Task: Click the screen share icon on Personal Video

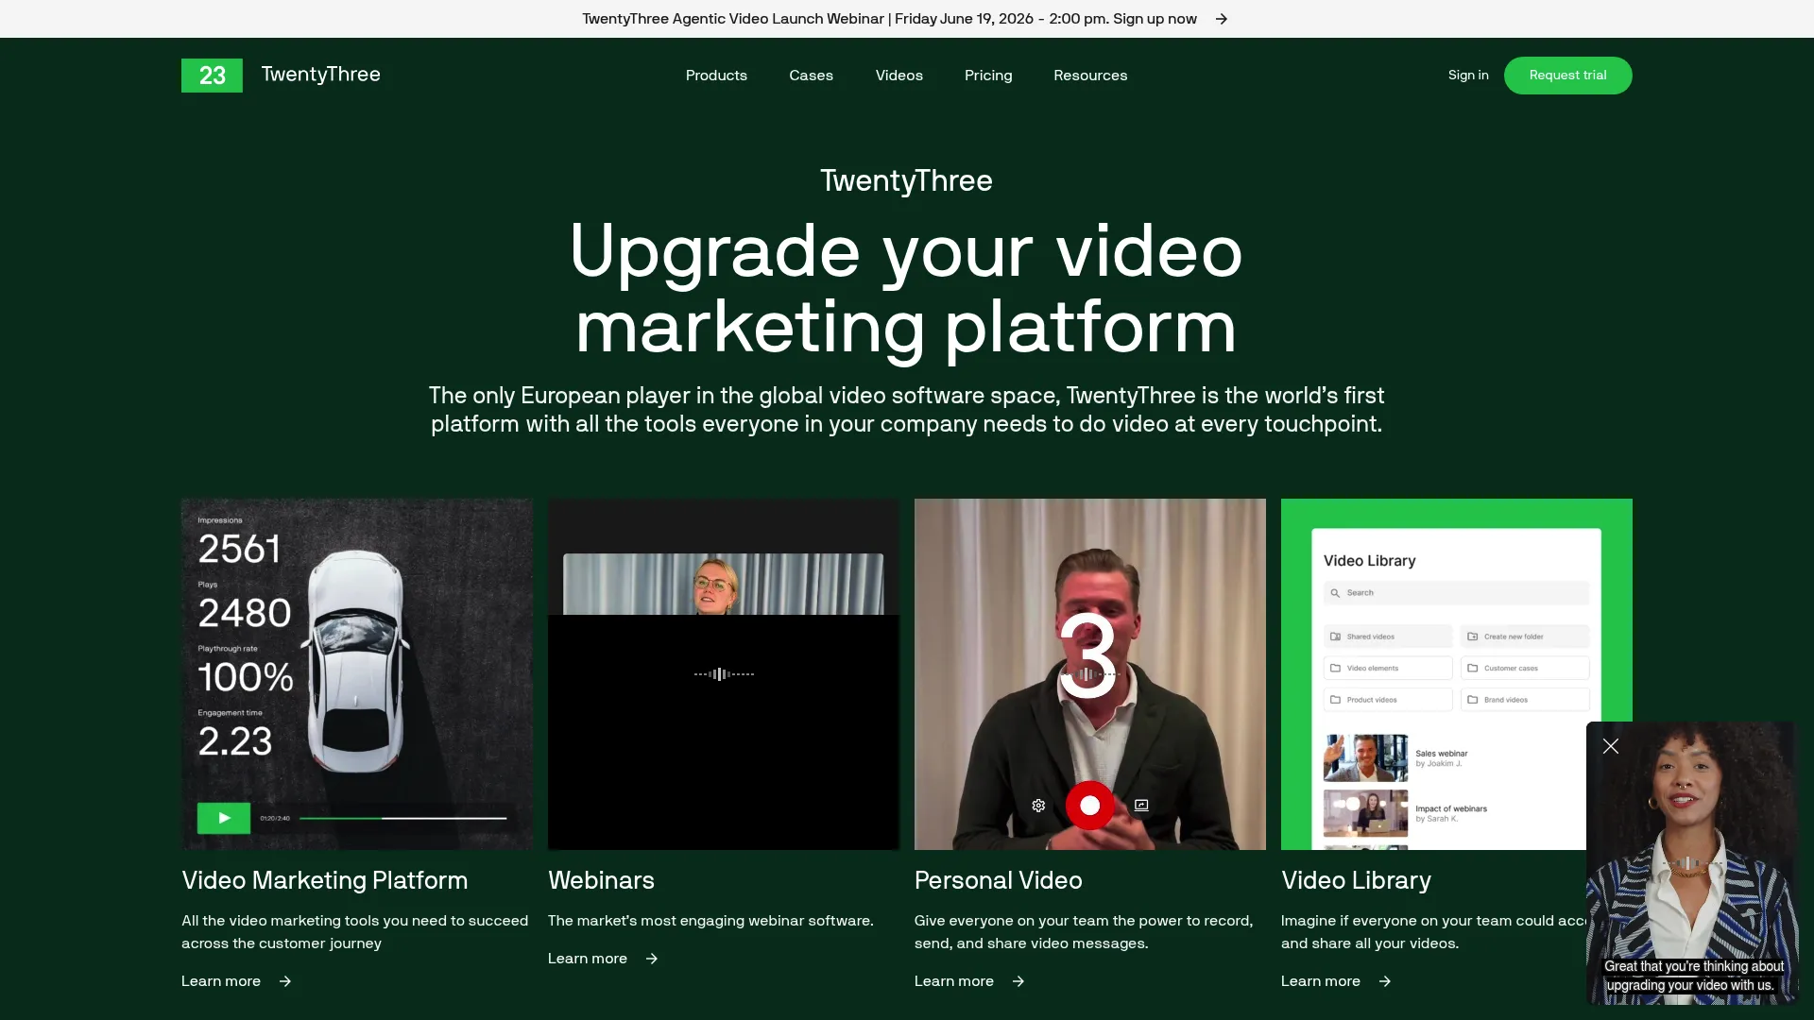Action: pos(1141,806)
